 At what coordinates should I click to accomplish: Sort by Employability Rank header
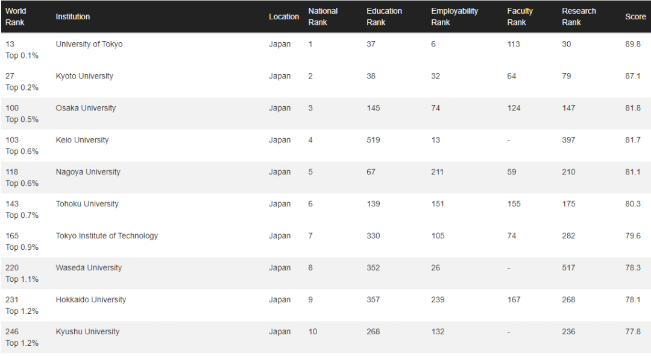click(x=454, y=17)
